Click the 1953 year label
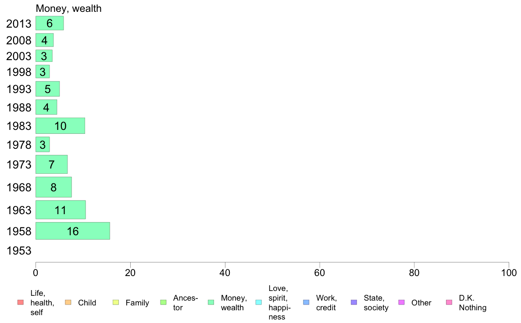This screenshot has width=521, height=323. point(19,251)
